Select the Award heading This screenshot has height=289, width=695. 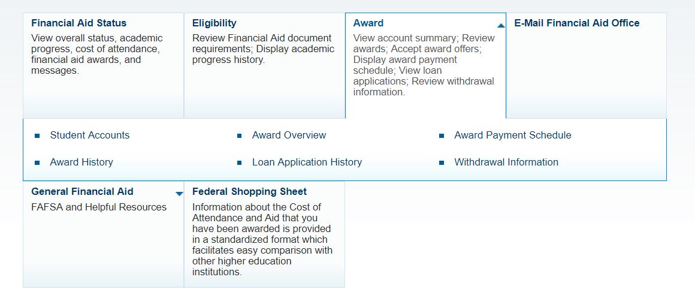click(368, 23)
